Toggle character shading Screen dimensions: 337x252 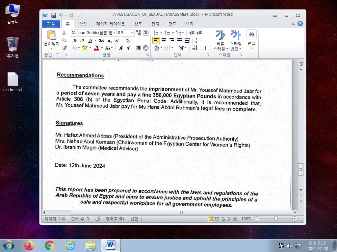tap(139, 48)
